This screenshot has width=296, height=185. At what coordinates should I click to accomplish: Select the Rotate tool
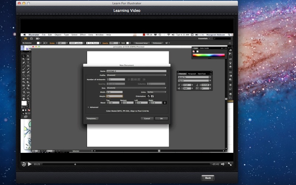(x=24, y=76)
